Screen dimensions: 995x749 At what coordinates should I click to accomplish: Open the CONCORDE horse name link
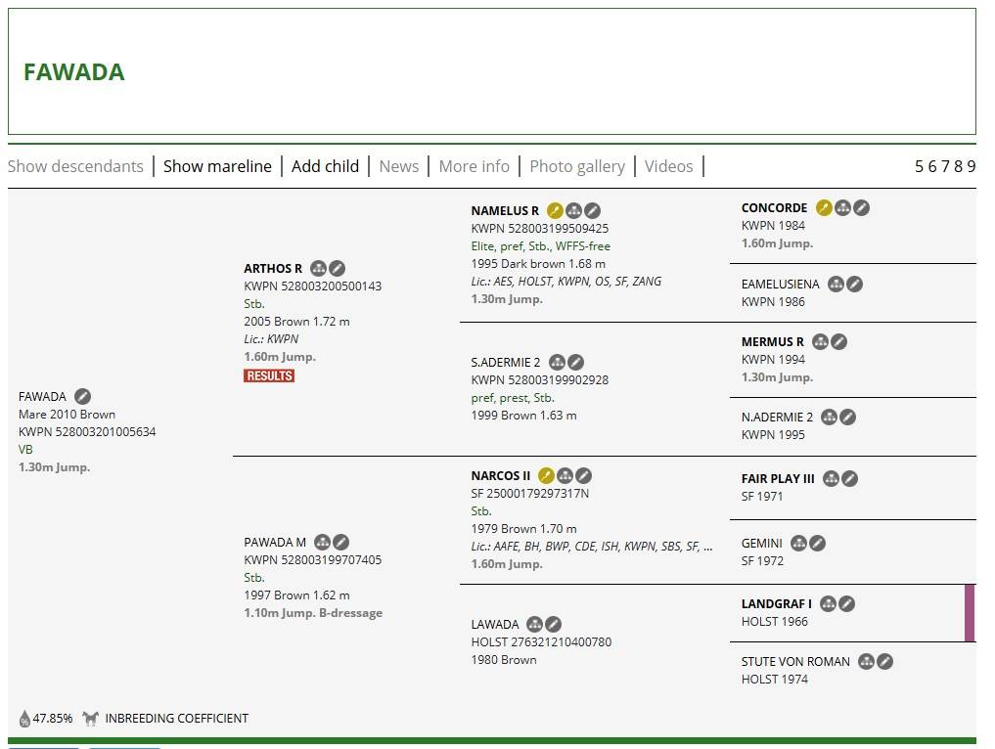774,208
